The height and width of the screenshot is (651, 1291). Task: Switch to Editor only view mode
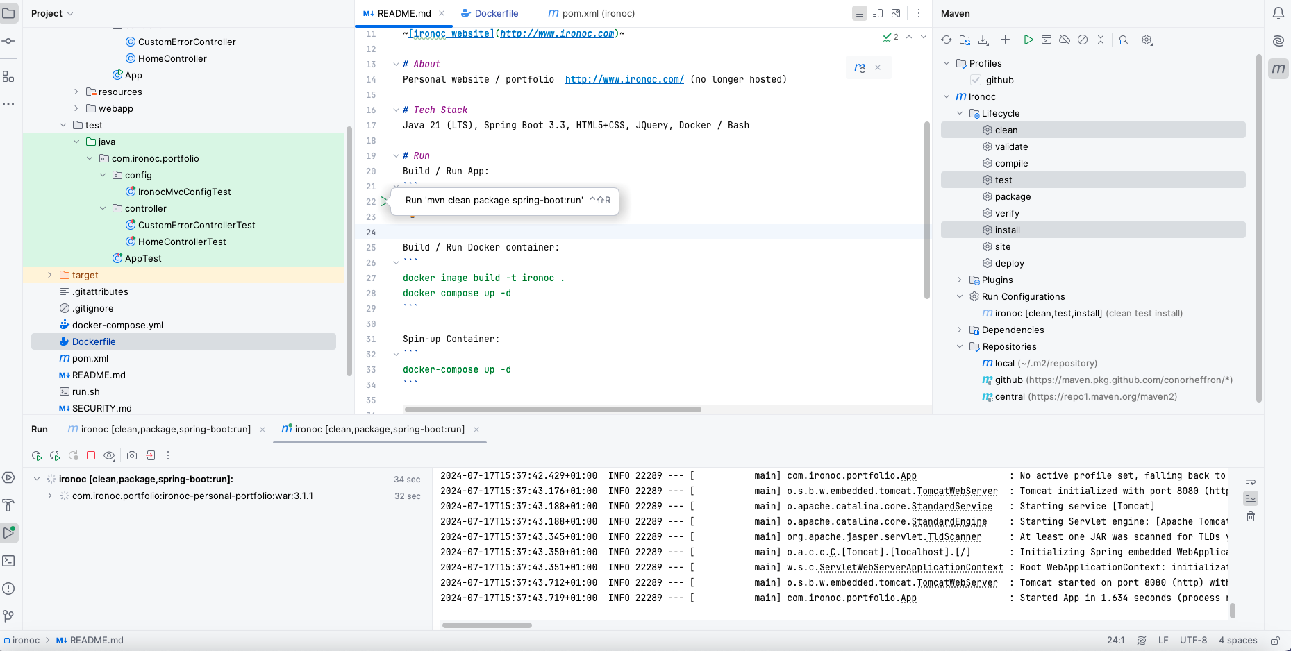(860, 13)
